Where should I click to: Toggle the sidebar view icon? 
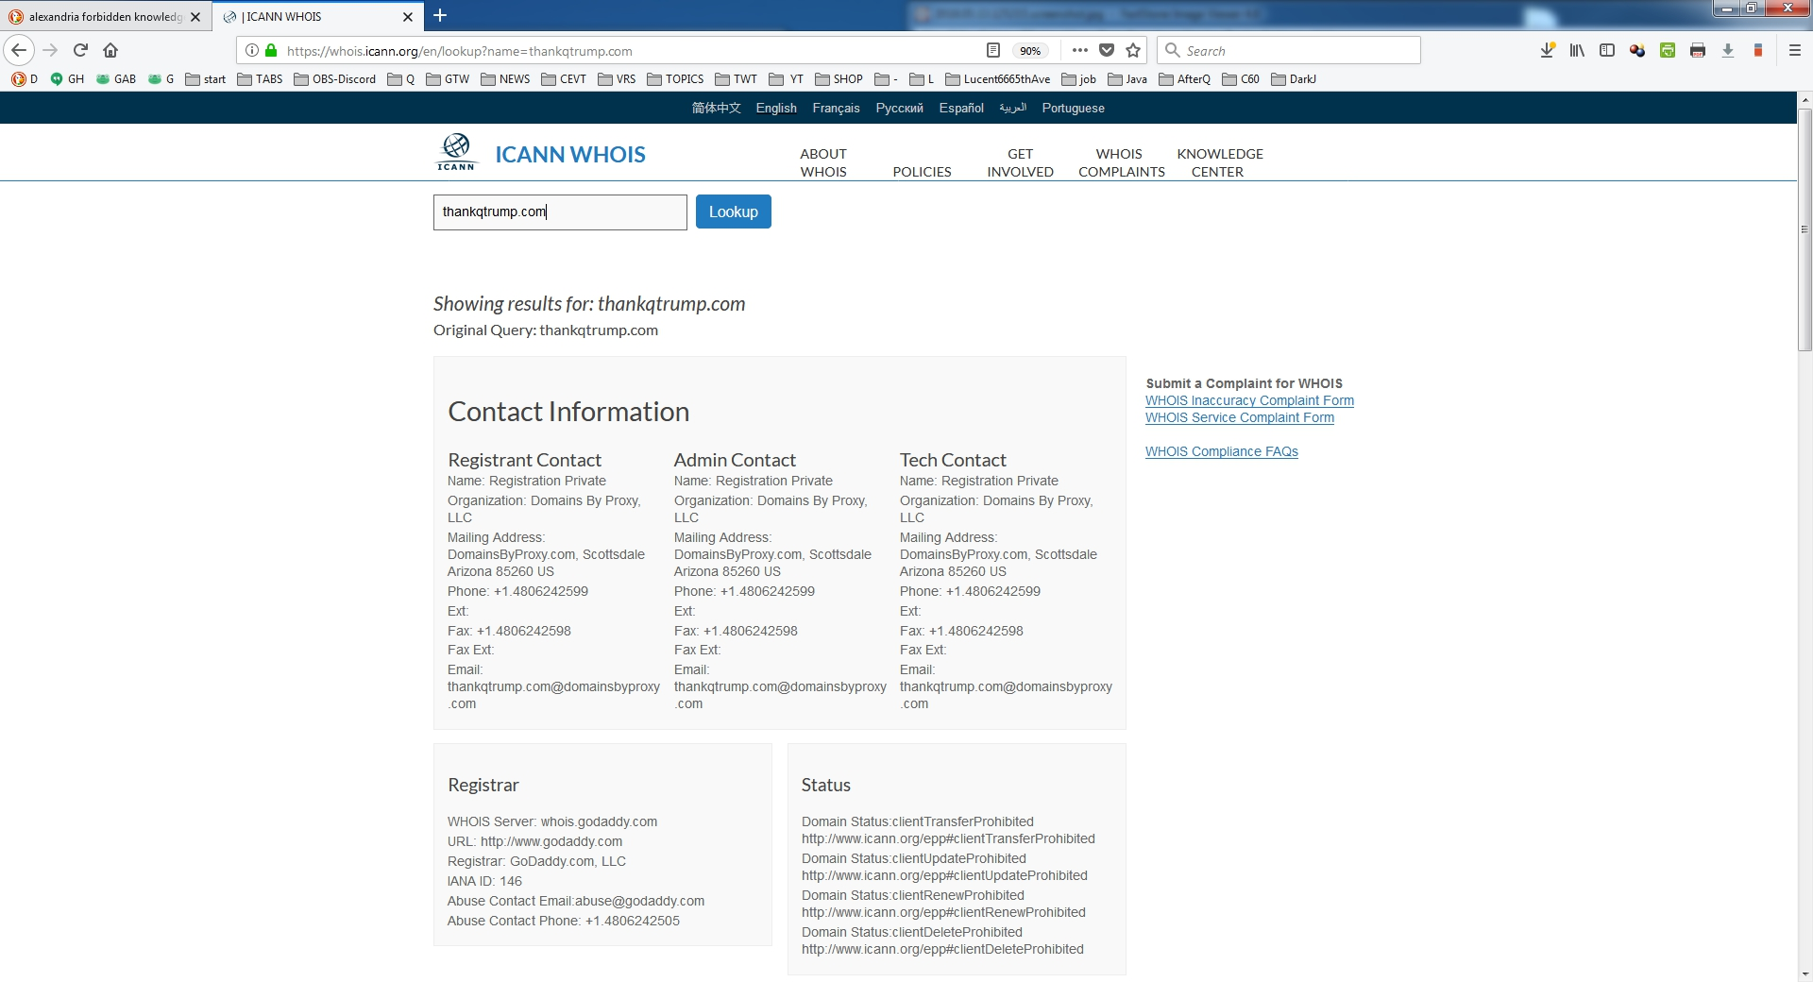click(x=1607, y=50)
